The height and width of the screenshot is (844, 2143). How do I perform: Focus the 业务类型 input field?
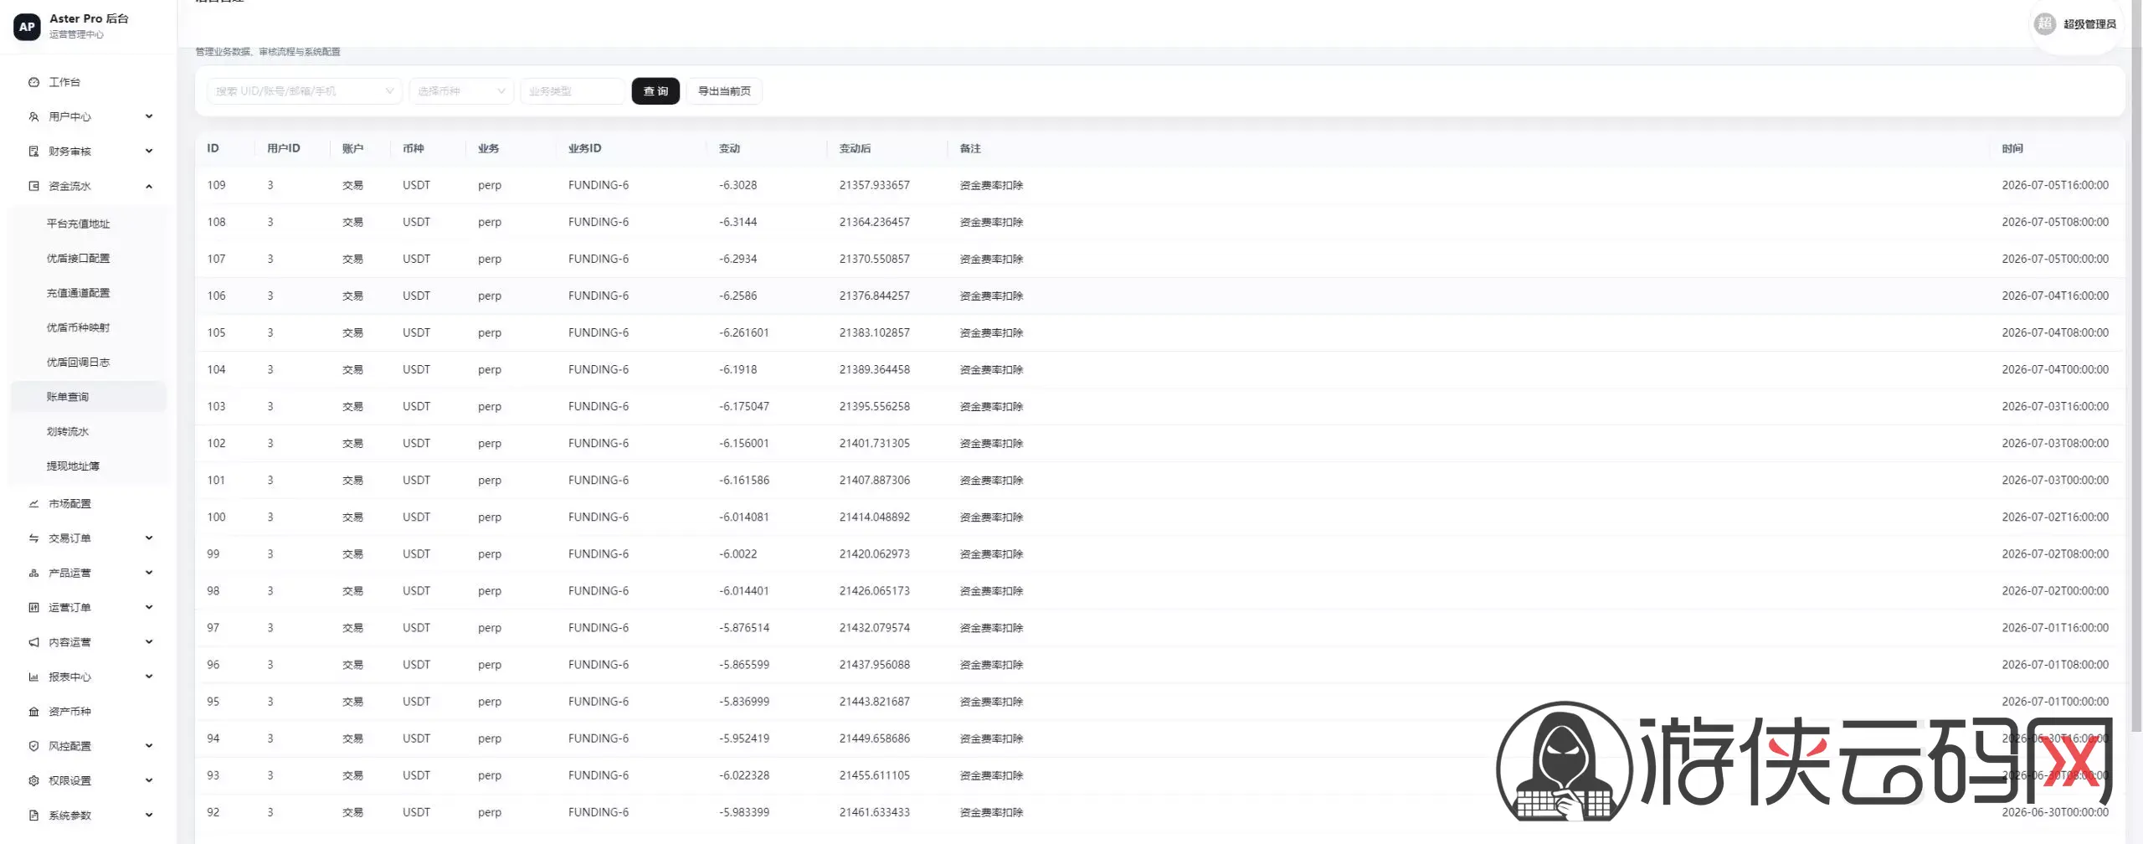pyautogui.click(x=573, y=91)
